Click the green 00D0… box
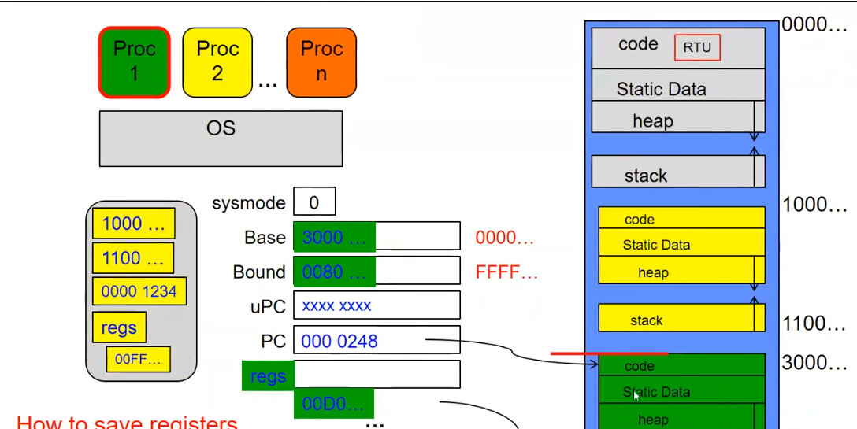Viewport: 857px width, 429px height. pyautogui.click(x=333, y=404)
